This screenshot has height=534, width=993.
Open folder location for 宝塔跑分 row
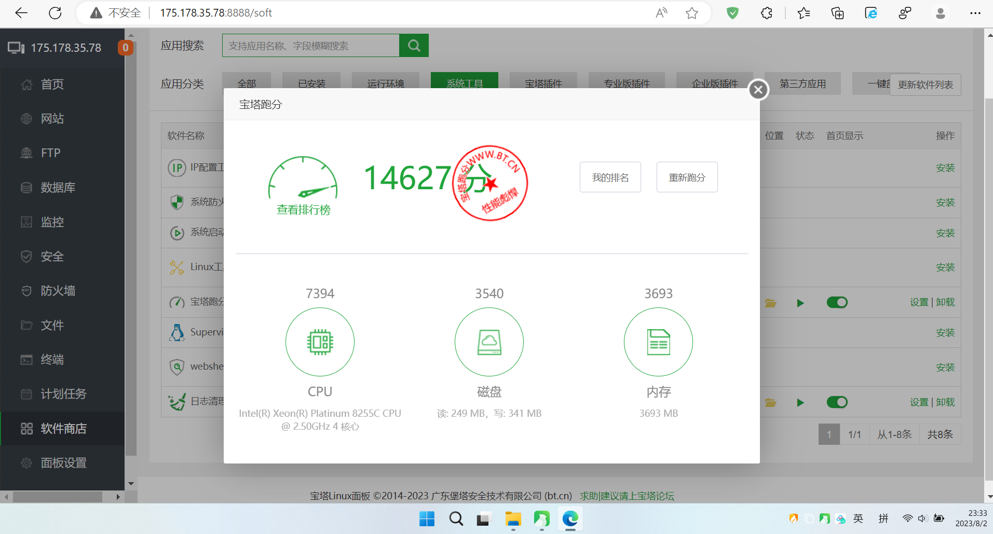770,303
